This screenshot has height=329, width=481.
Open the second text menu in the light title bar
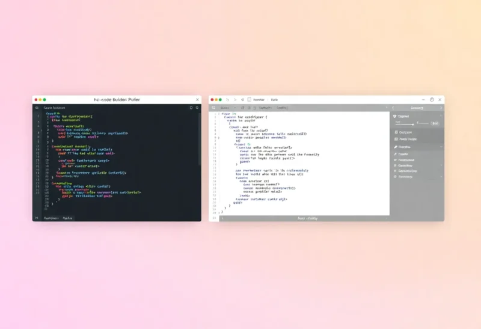tap(274, 100)
